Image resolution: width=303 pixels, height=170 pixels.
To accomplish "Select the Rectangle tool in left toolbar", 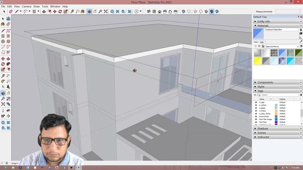I will tap(3, 36).
